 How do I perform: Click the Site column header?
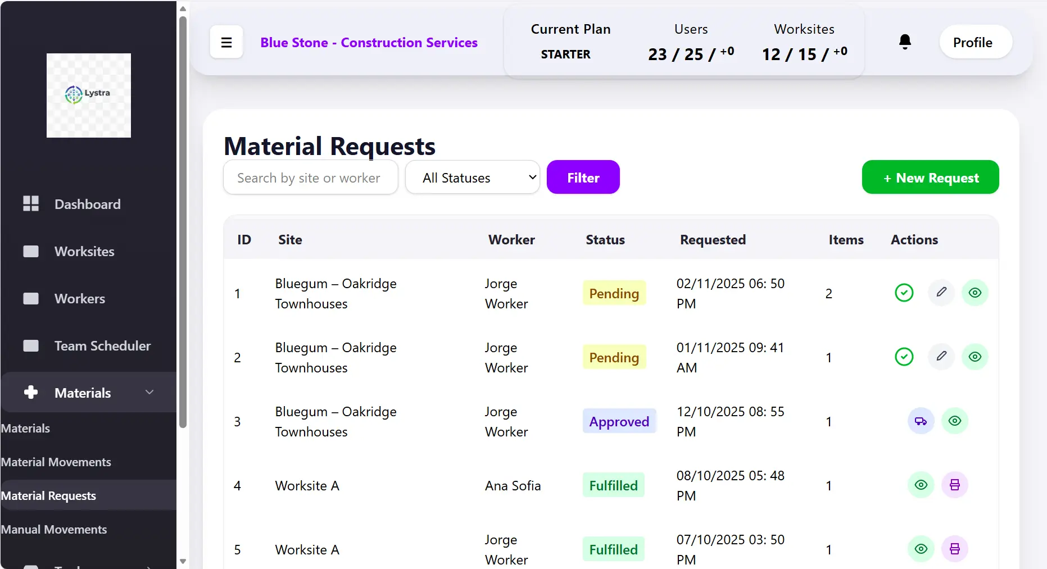click(290, 240)
